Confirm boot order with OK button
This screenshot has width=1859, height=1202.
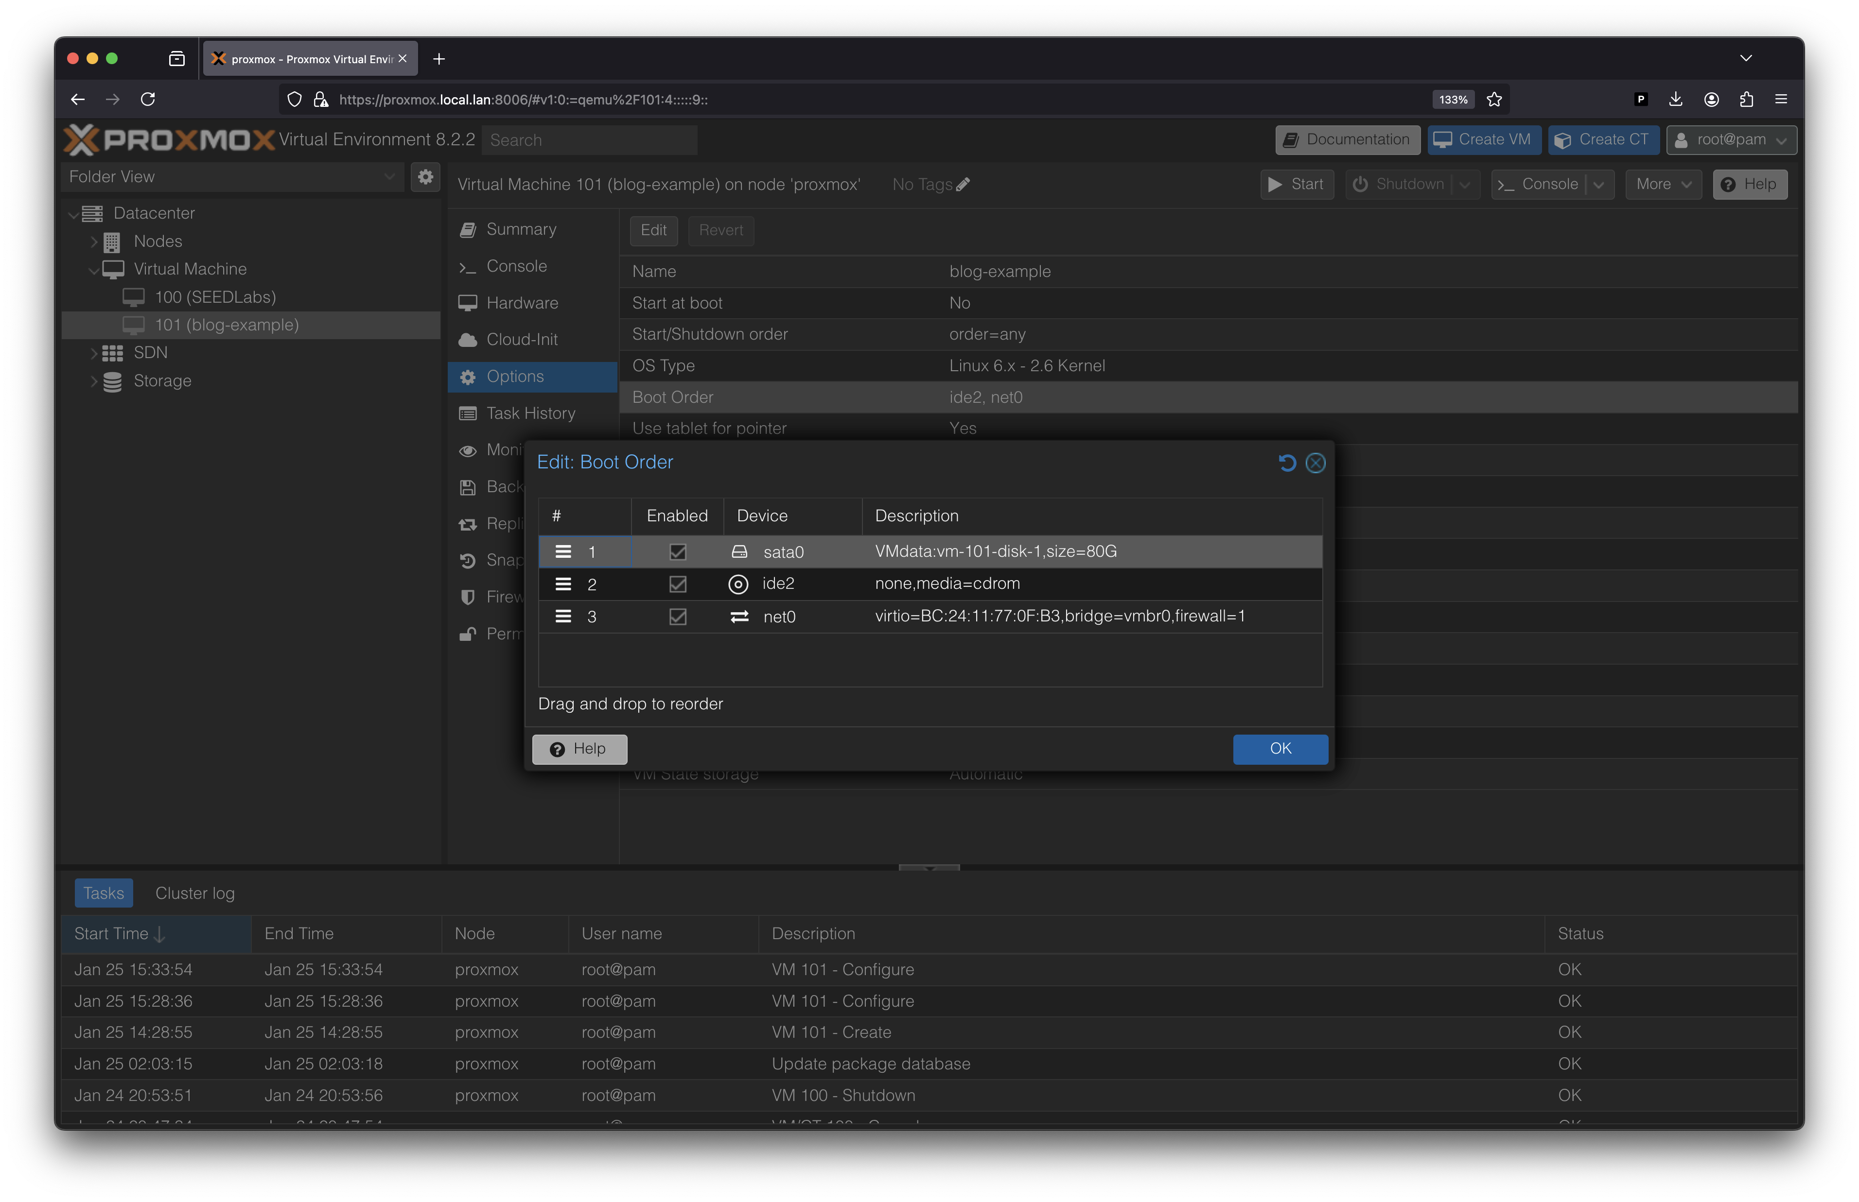click(1280, 749)
